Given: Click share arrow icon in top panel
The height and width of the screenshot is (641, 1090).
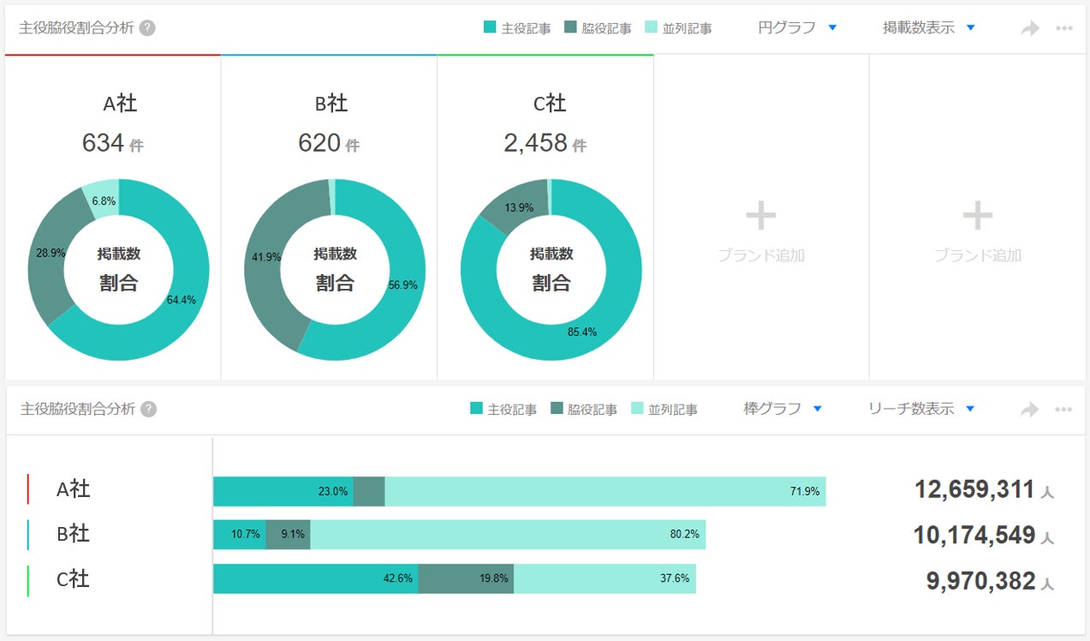Looking at the screenshot, I should click(x=1030, y=28).
